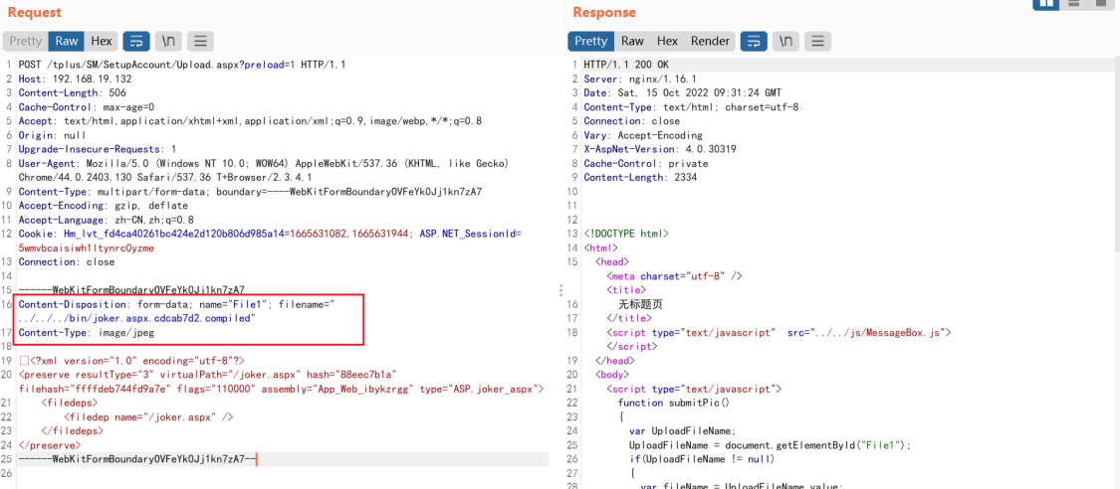Click the <meta charset="utf-8" /> line
The width and height of the screenshot is (1120, 489).
(675, 276)
